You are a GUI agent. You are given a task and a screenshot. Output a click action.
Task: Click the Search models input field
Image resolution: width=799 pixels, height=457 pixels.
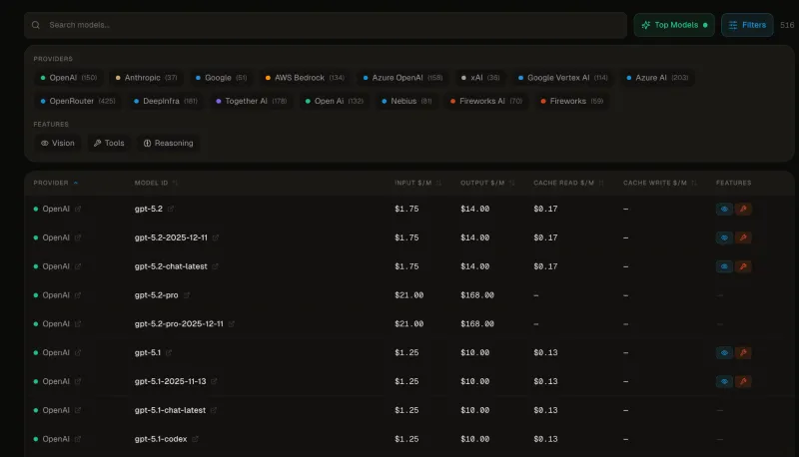pos(326,25)
